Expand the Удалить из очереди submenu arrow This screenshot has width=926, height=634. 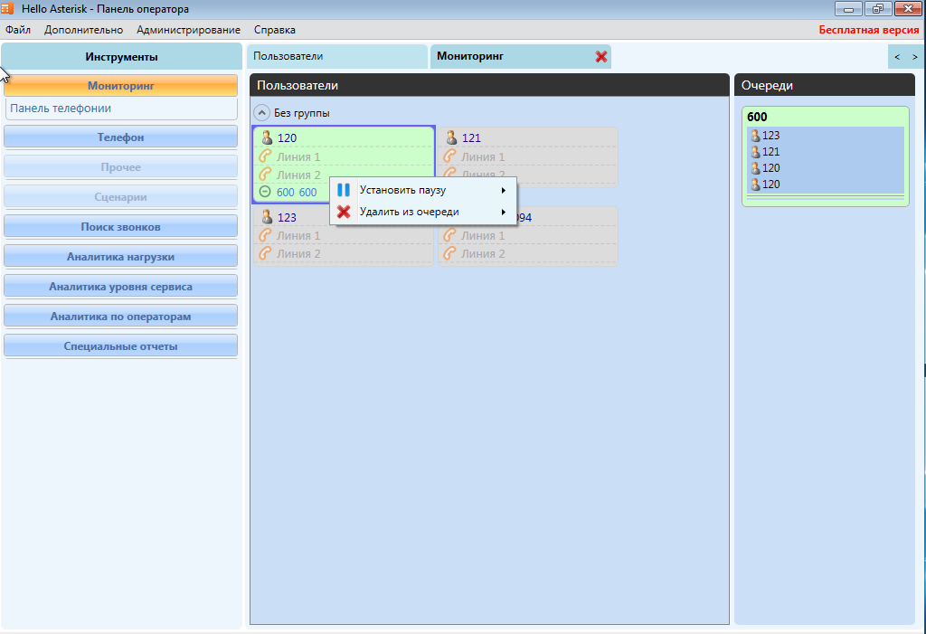click(x=503, y=212)
